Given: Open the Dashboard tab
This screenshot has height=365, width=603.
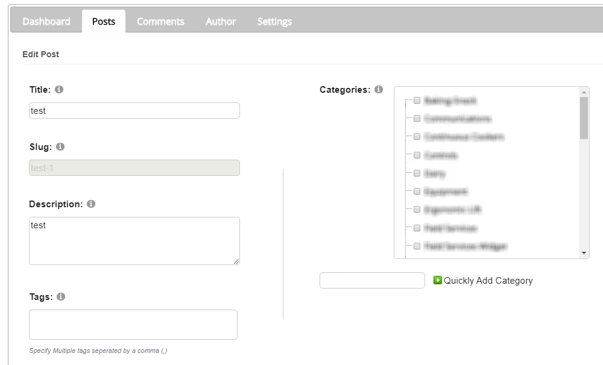Looking at the screenshot, I should 46,22.
